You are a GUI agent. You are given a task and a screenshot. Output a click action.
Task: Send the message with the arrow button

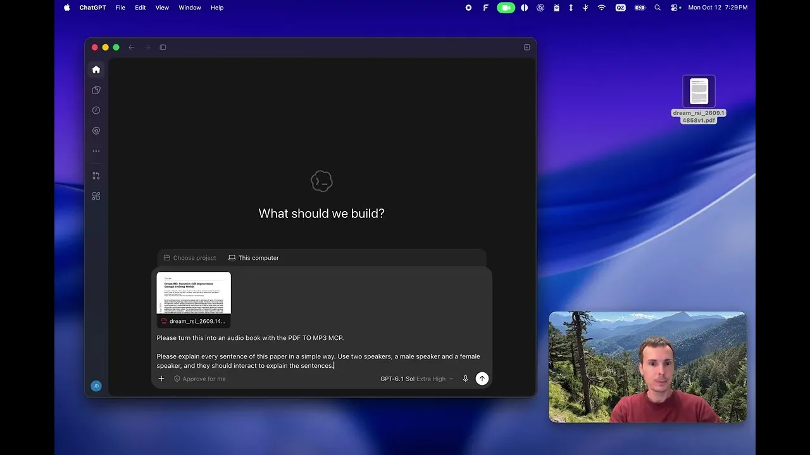pyautogui.click(x=482, y=379)
